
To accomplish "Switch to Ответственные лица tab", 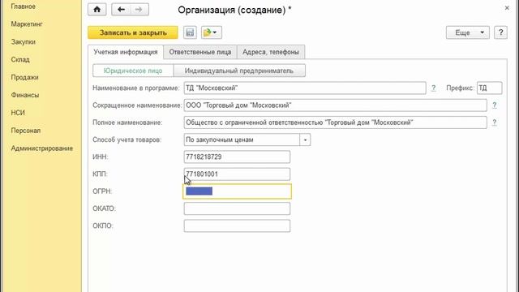I will click(x=200, y=52).
